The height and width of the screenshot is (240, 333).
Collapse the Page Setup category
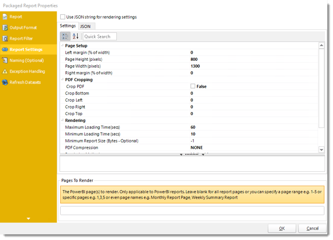point(63,45)
